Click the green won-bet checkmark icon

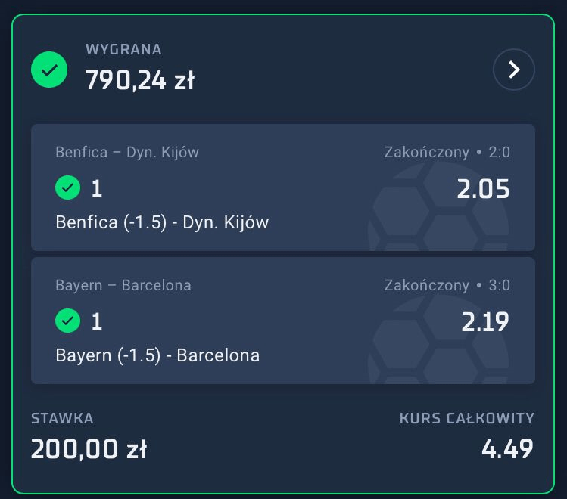coord(49,70)
